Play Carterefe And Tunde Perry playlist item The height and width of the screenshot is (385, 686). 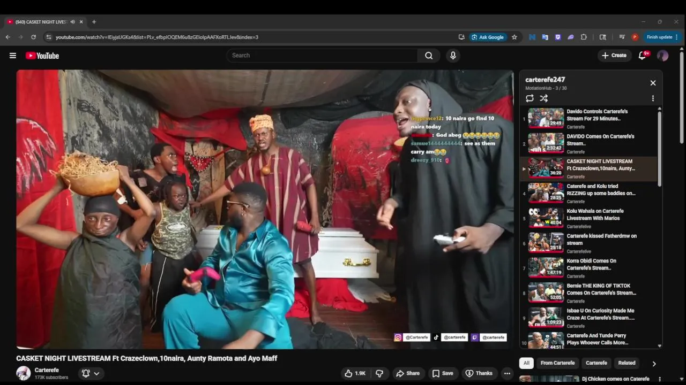coord(588,340)
